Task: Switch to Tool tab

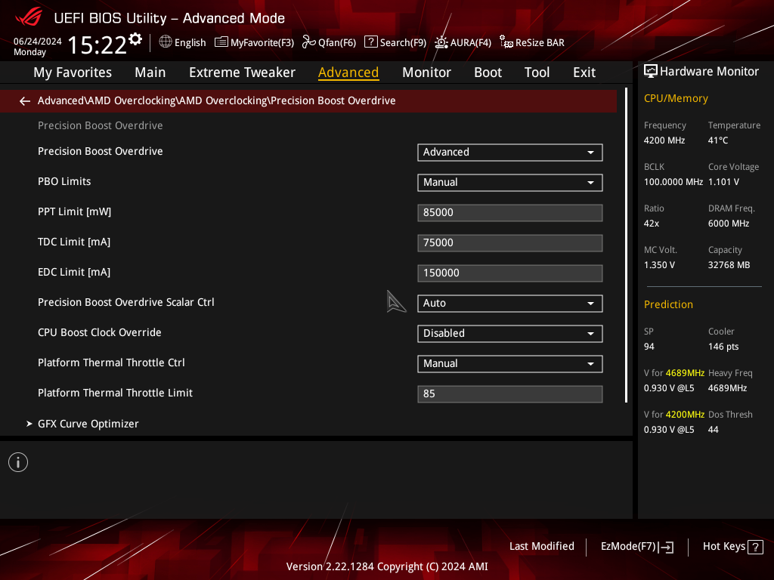Action: pyautogui.click(x=537, y=72)
